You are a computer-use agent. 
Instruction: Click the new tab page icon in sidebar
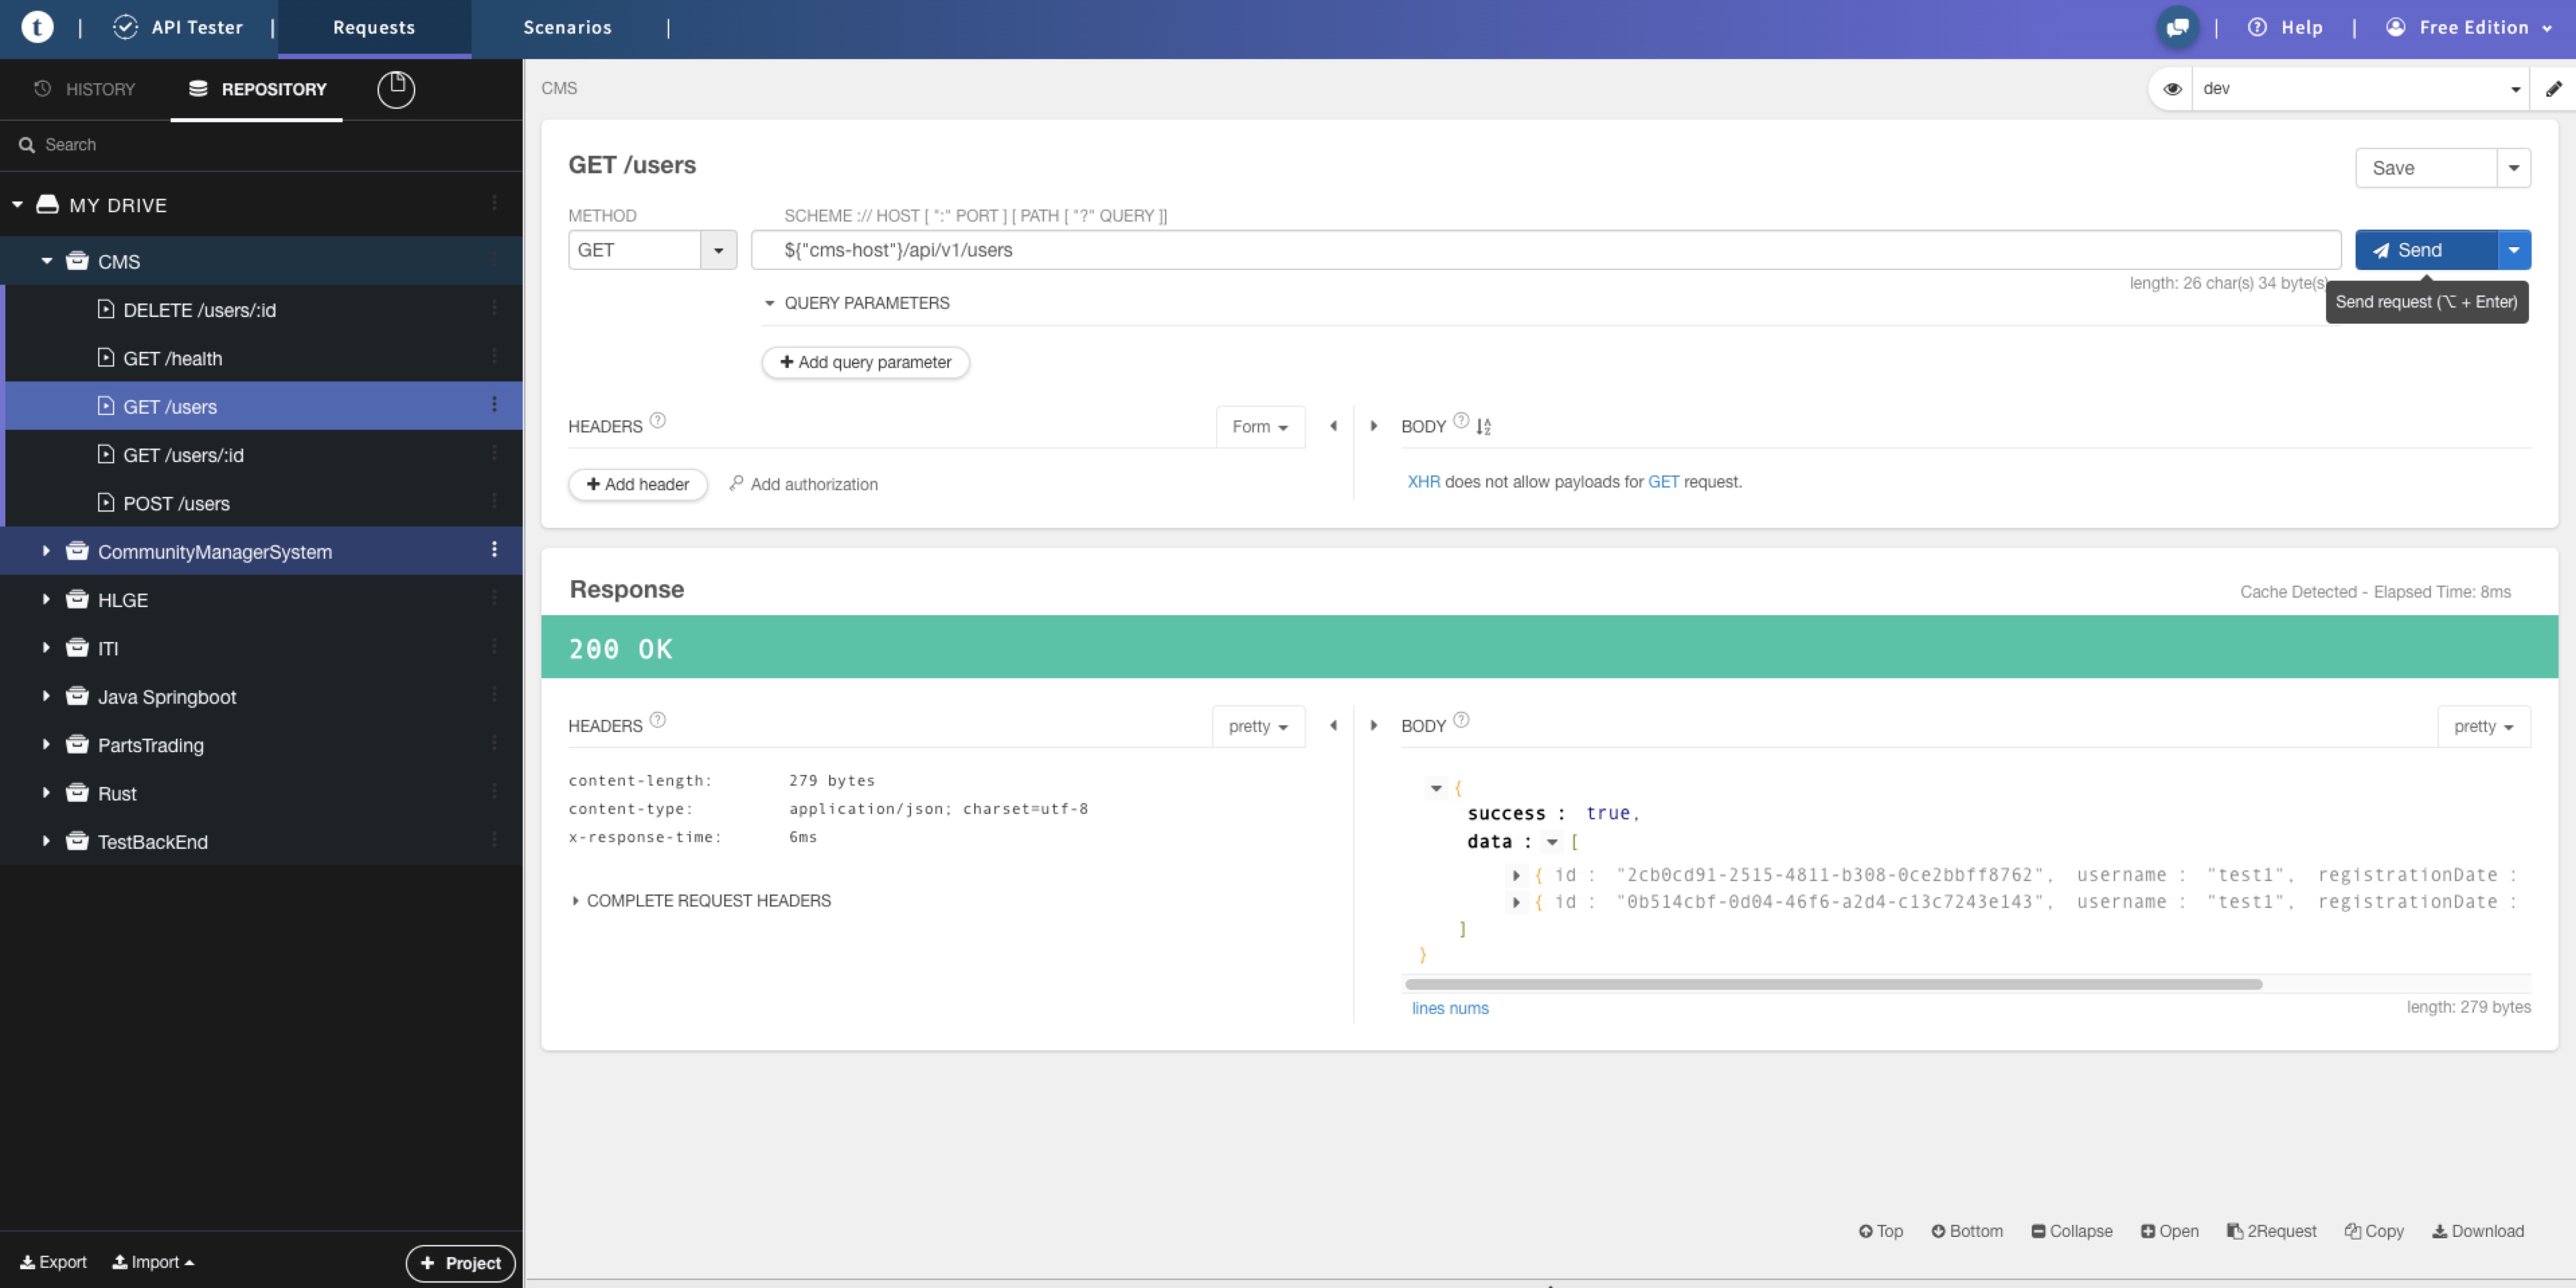pos(396,89)
